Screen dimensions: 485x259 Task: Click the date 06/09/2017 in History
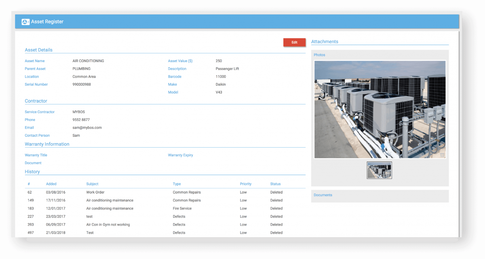(x=56, y=225)
